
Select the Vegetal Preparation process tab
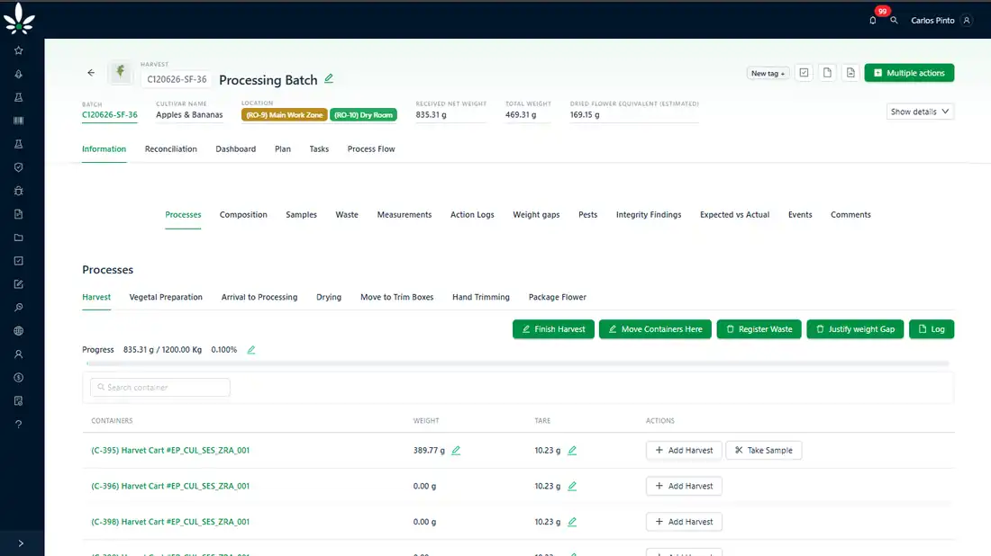pyautogui.click(x=166, y=297)
